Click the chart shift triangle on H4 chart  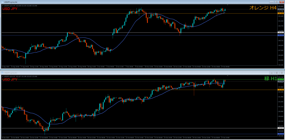228,5
